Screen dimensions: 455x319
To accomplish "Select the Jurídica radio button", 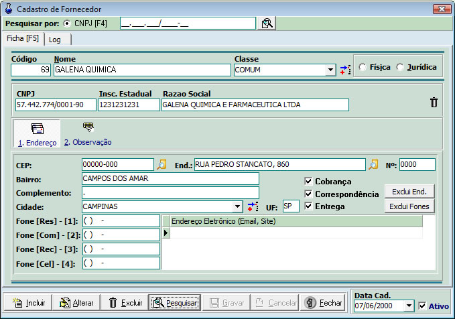I will tap(400, 67).
